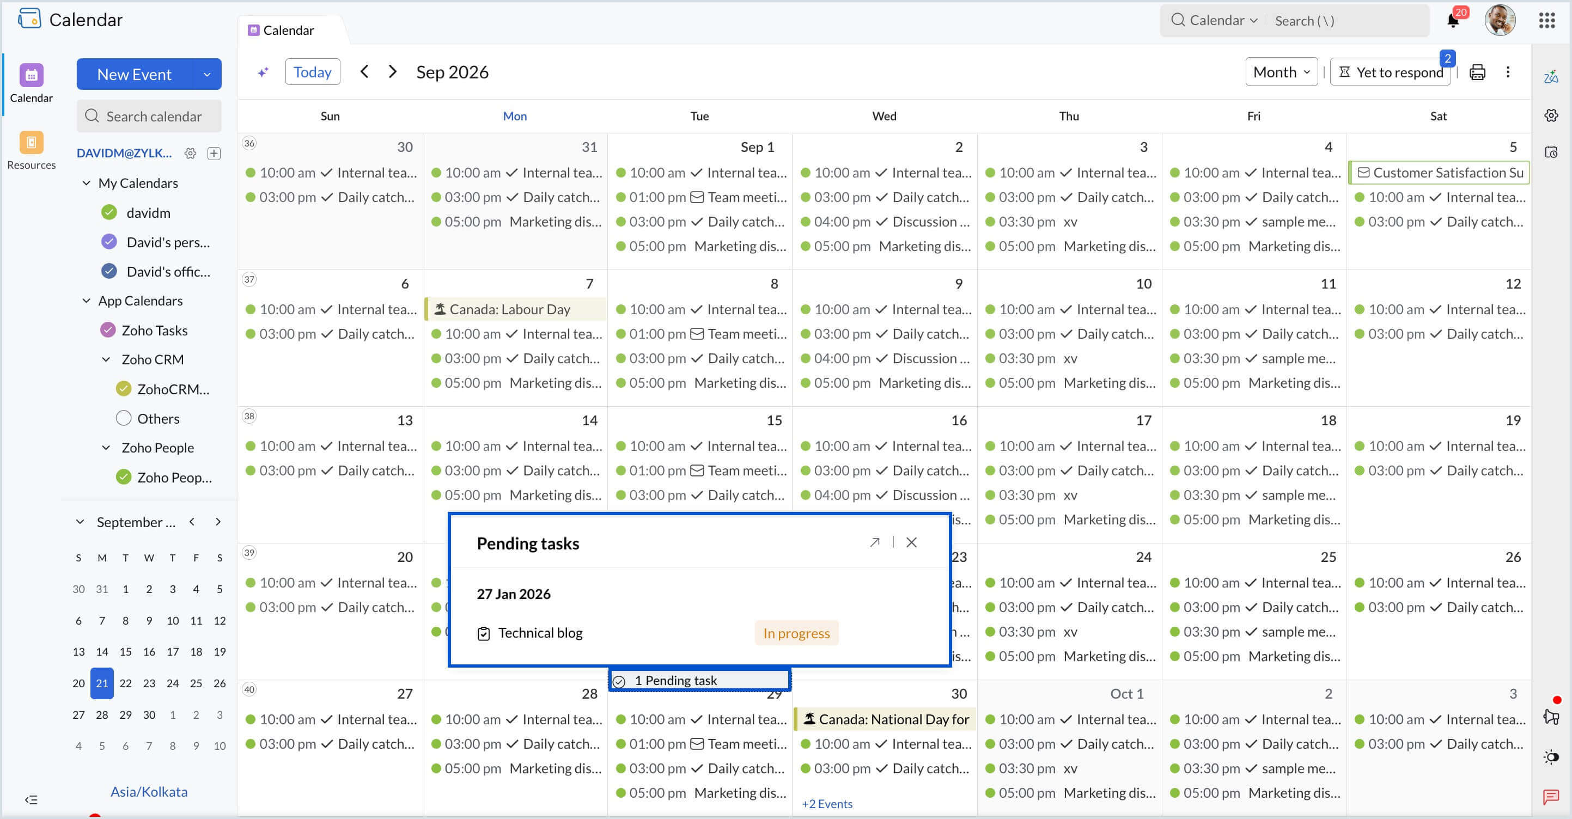Screen dimensions: 1572x819
Task: Open the New Event dropdown arrow
Action: [207, 75]
